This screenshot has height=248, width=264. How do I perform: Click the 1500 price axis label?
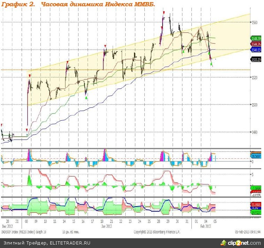(254, 105)
